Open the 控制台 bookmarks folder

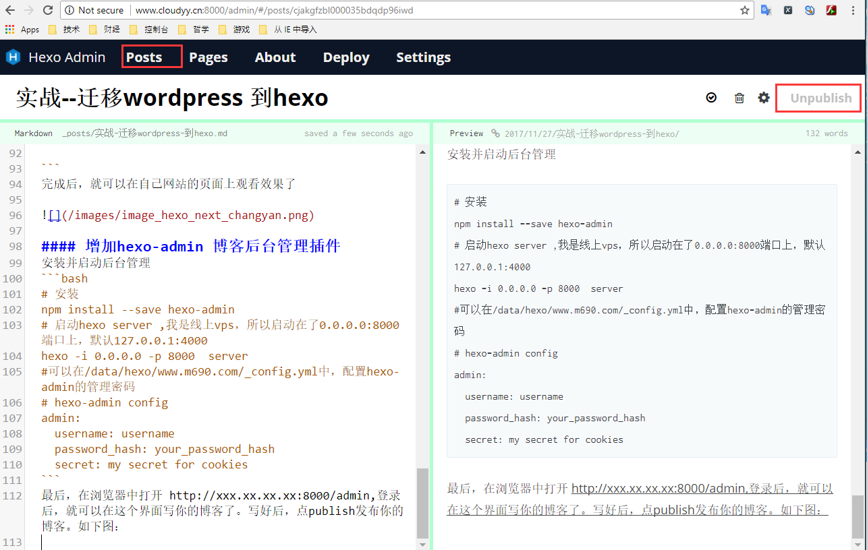[x=149, y=30]
